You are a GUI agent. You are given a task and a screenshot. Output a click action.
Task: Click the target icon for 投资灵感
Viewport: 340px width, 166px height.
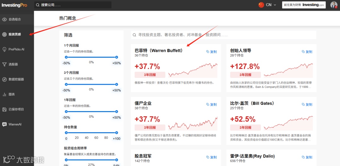(4, 34)
